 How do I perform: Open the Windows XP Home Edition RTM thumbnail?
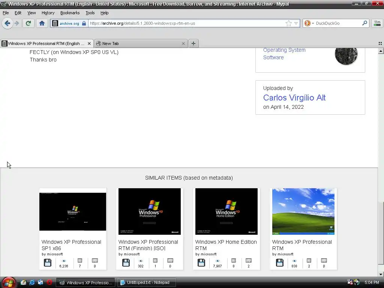point(226,211)
